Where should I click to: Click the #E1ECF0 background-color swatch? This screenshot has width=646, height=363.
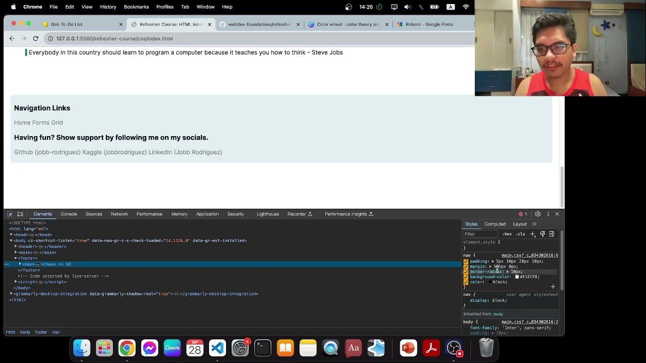517,277
